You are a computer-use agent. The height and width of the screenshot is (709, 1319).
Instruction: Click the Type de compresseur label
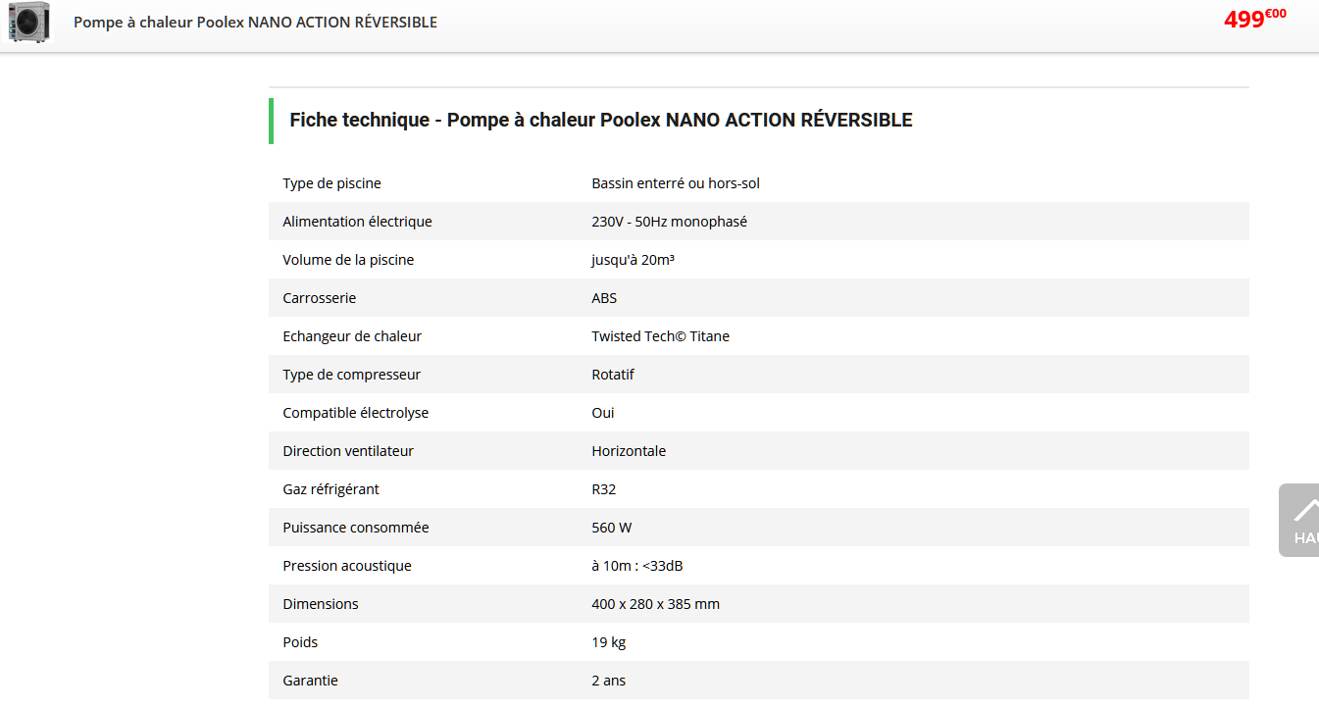351,375
